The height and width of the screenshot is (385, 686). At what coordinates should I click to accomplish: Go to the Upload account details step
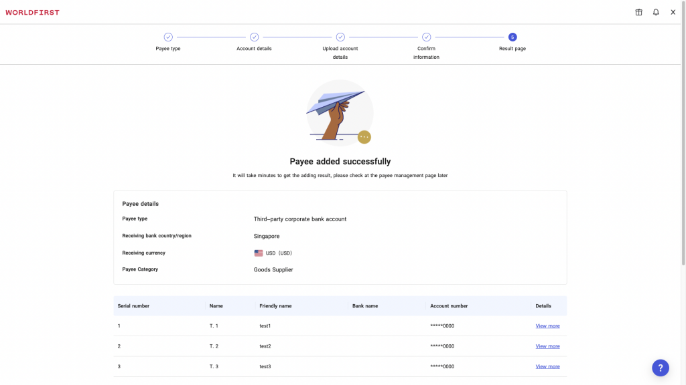click(x=340, y=46)
